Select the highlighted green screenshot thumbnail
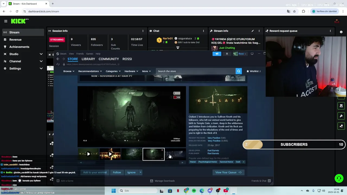The height and width of the screenshot is (195, 347). coord(153,154)
